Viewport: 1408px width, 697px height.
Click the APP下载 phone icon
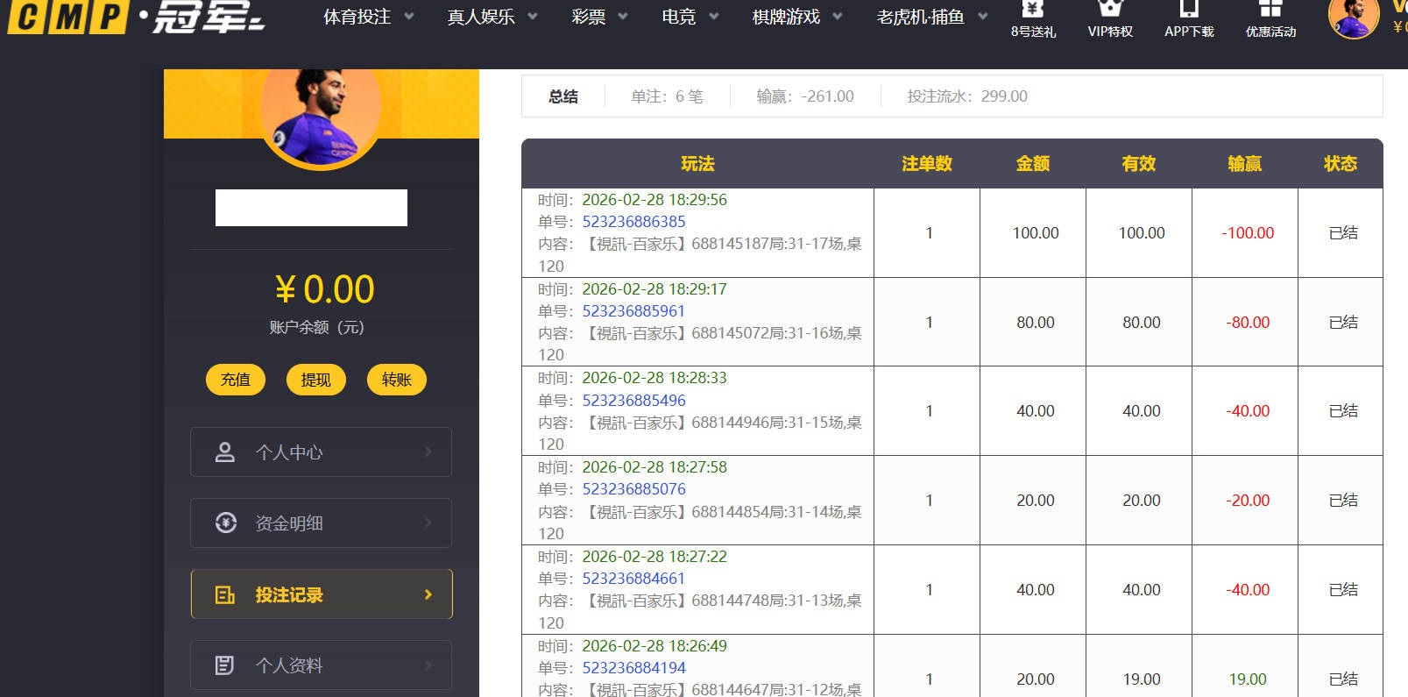pyautogui.click(x=1189, y=10)
